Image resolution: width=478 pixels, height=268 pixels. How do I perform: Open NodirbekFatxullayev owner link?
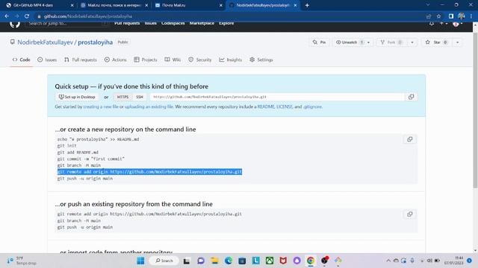point(45,42)
